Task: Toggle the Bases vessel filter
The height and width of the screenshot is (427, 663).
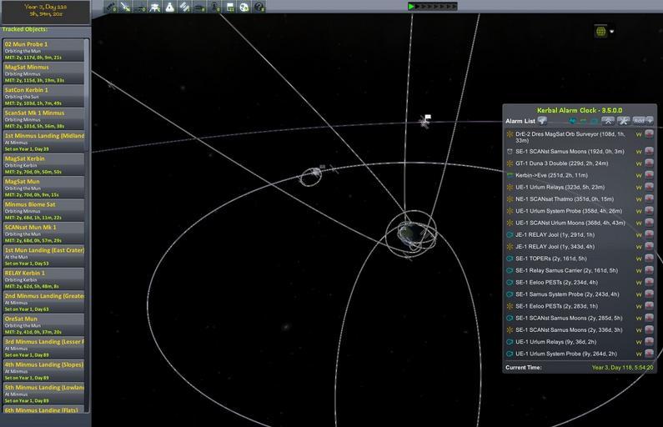Action: [x=199, y=7]
